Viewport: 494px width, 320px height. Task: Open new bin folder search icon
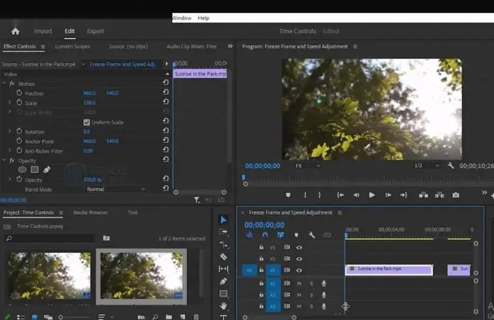[x=106, y=238]
